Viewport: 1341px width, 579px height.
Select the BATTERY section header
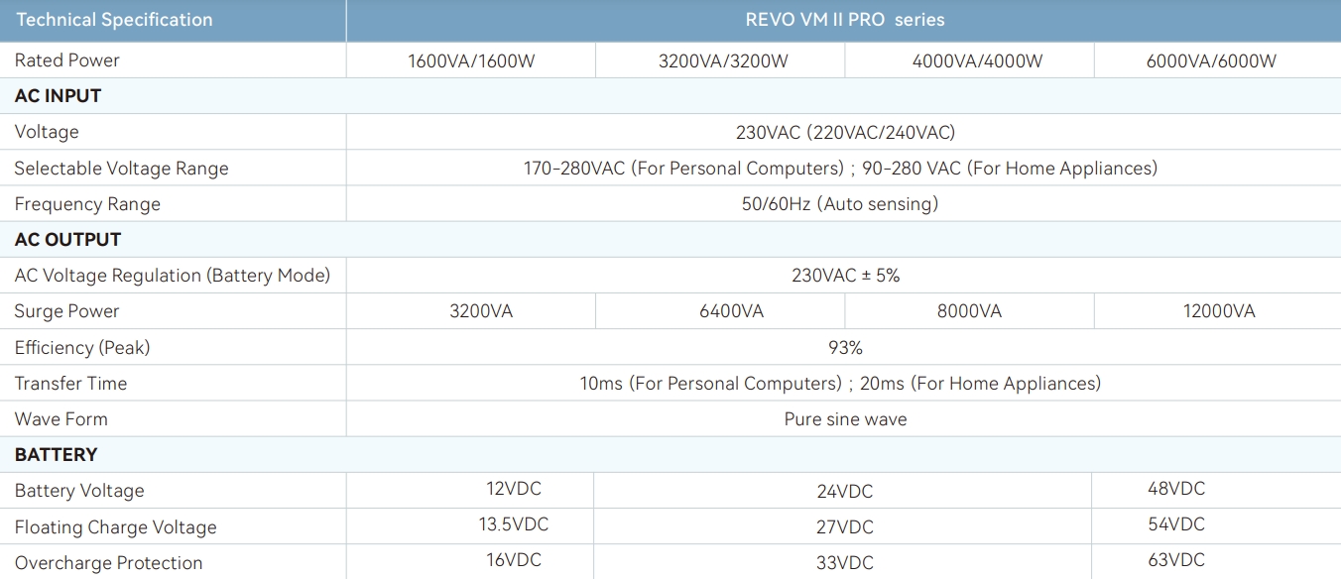57,455
